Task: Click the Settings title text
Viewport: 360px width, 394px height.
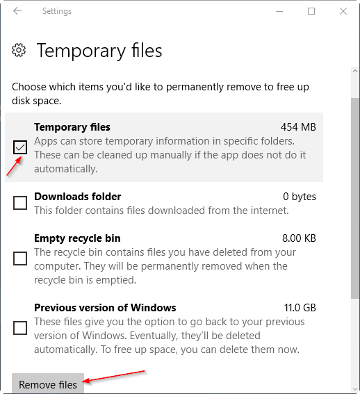Action: tap(57, 11)
